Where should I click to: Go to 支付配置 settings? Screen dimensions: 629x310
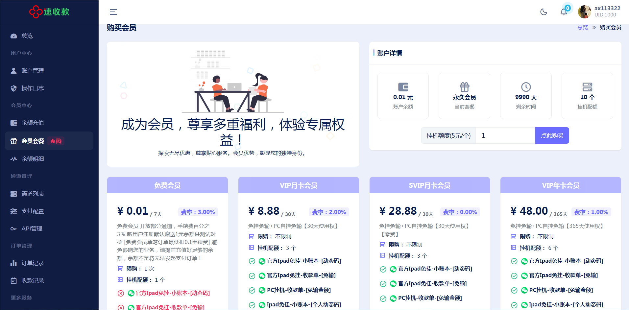point(32,211)
